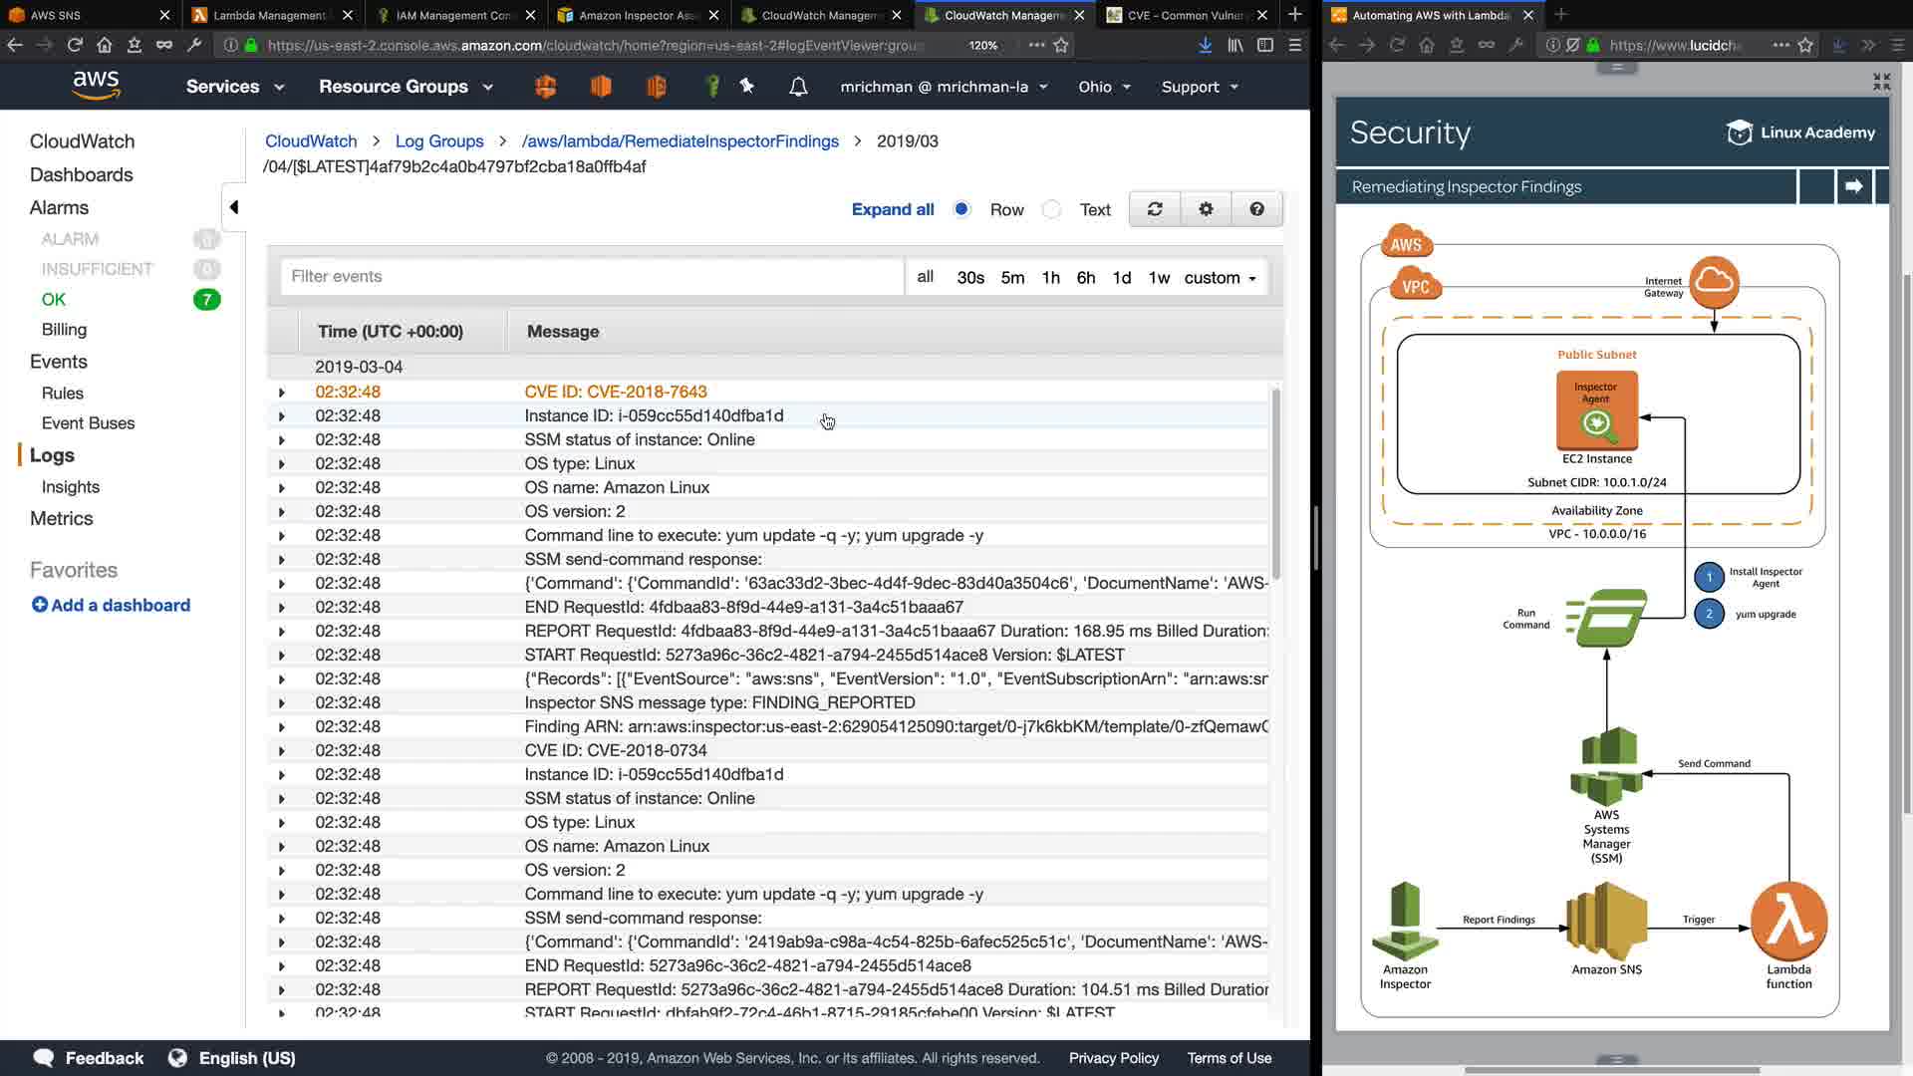Open the Log Groups breadcrumb link

[x=438, y=141]
